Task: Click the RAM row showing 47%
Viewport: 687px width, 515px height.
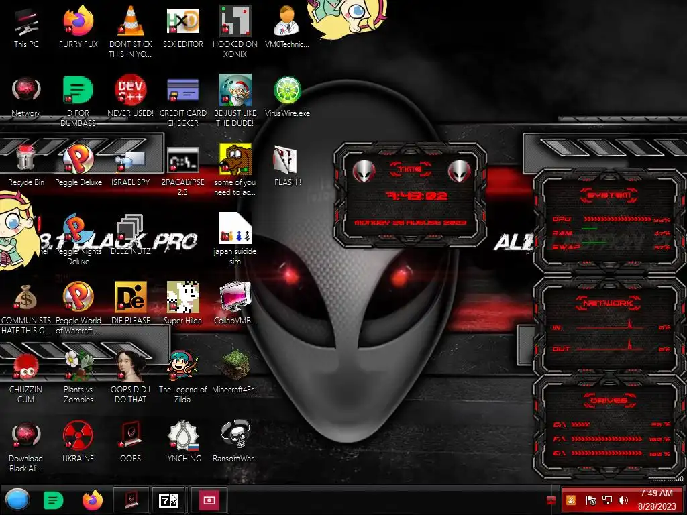Action: pyautogui.click(x=611, y=233)
